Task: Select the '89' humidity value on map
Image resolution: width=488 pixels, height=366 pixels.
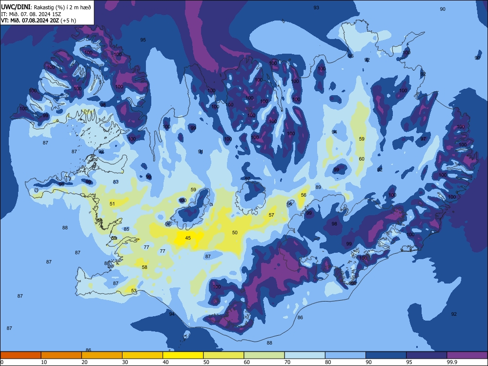Action: [x=318, y=187]
